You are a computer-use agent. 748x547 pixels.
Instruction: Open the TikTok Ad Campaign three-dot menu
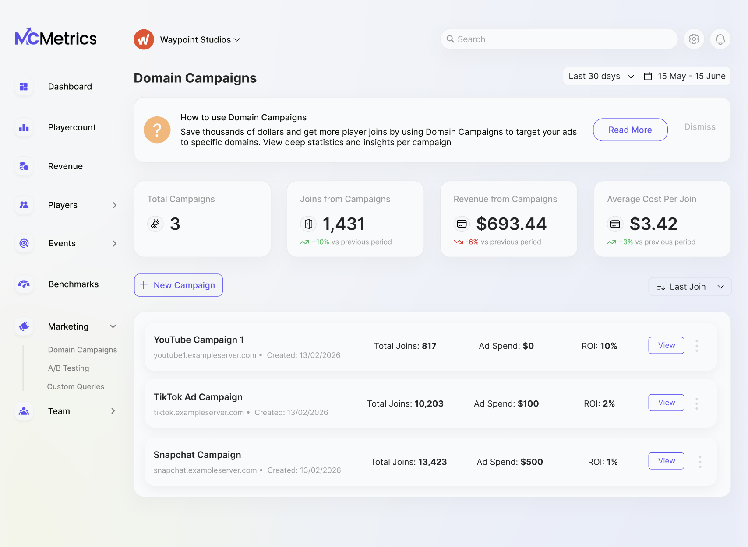tap(697, 403)
